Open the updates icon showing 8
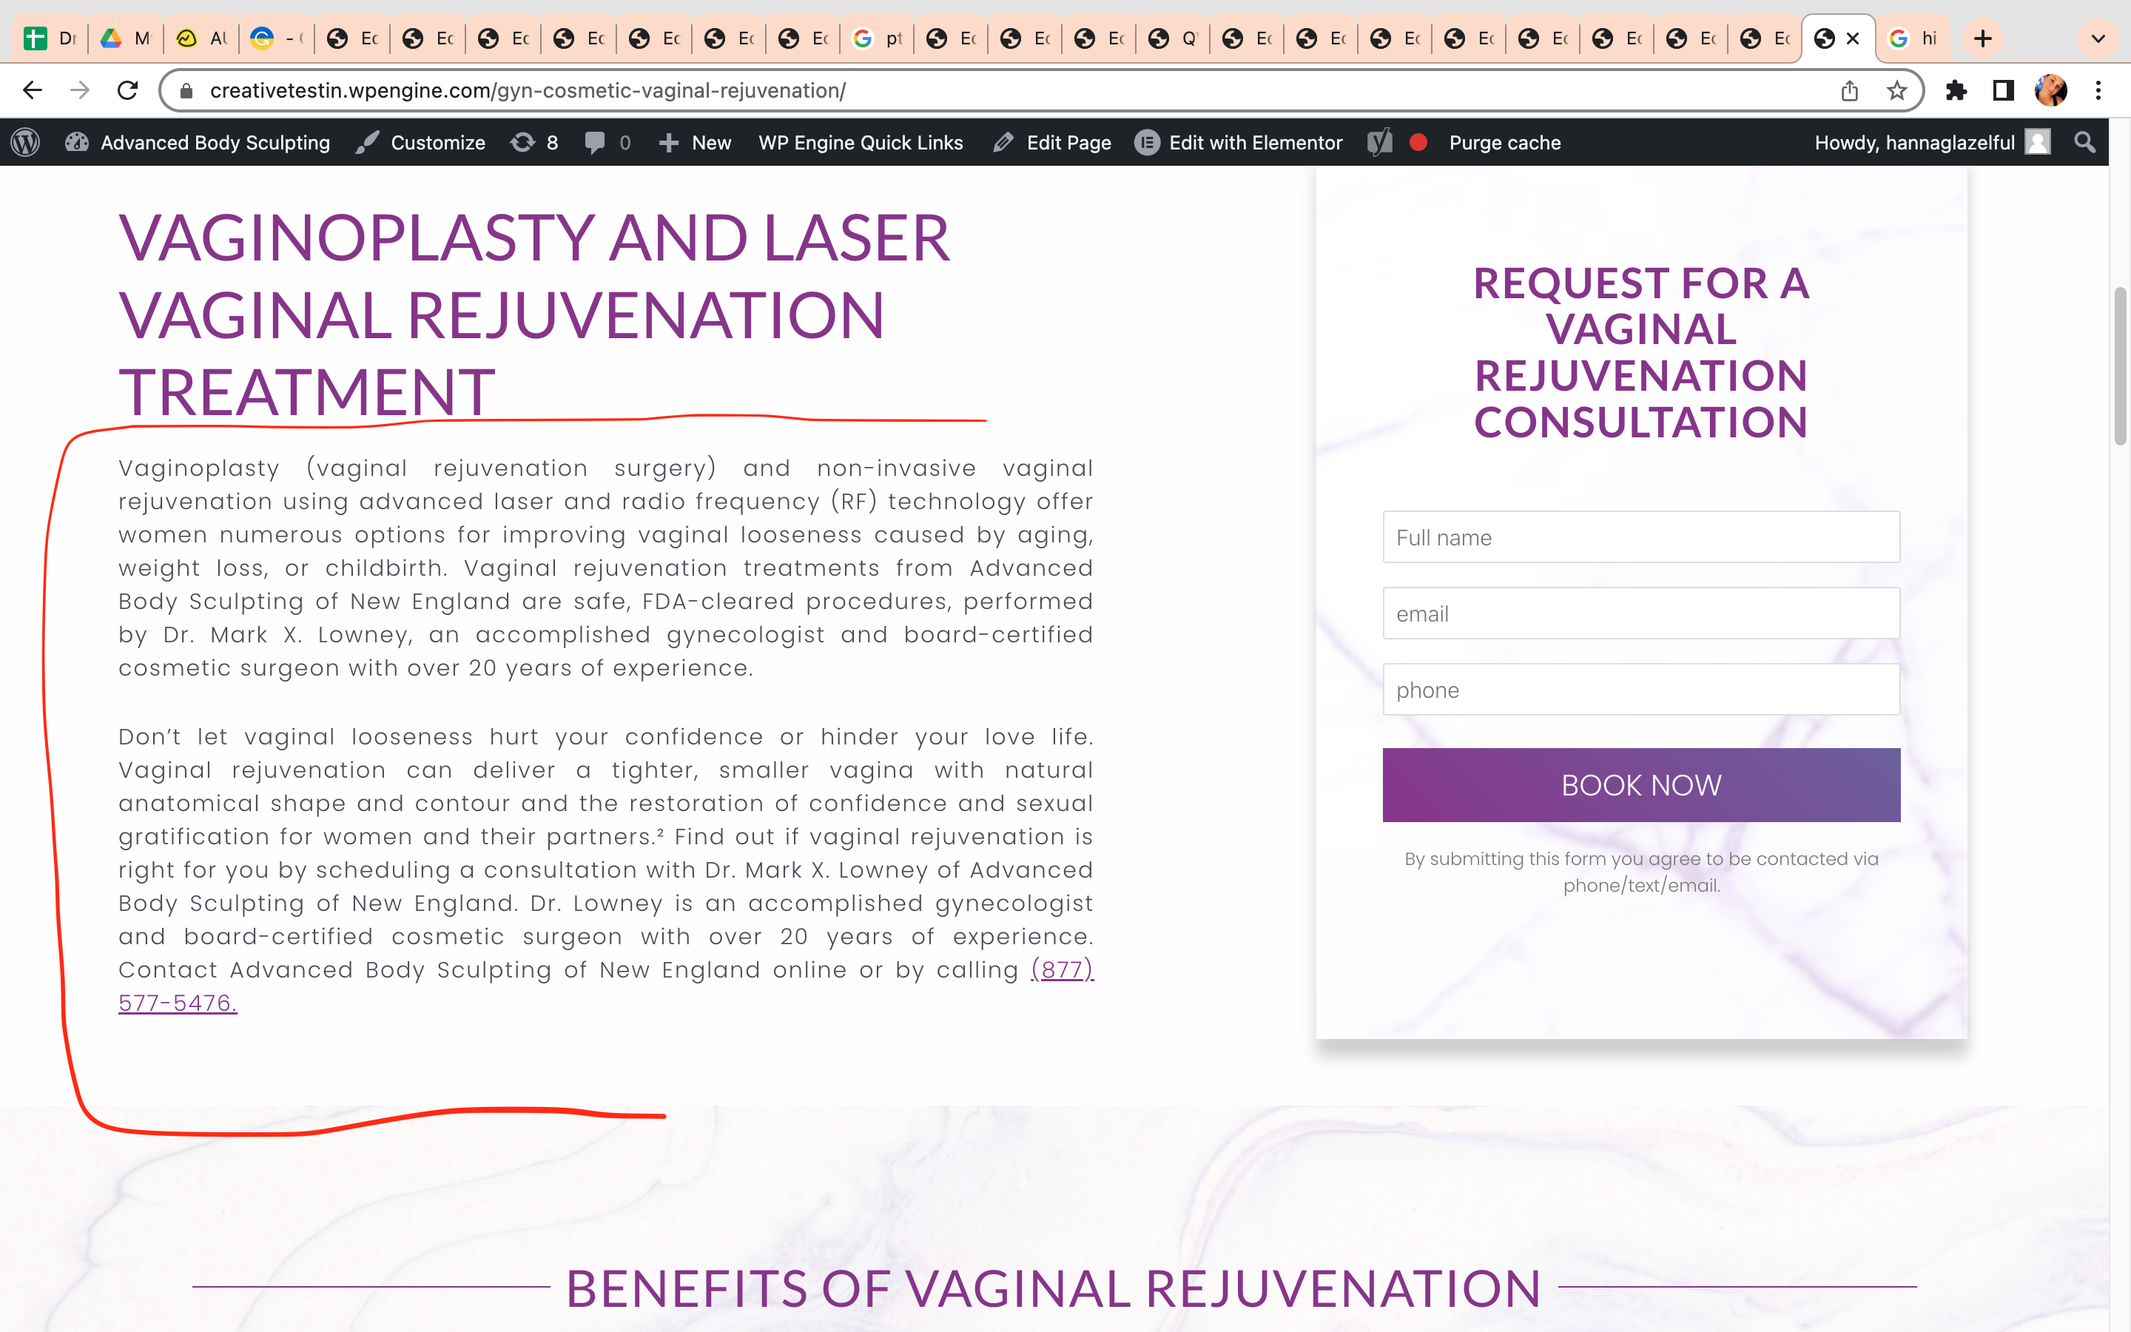The height and width of the screenshot is (1332, 2131). pos(534,142)
